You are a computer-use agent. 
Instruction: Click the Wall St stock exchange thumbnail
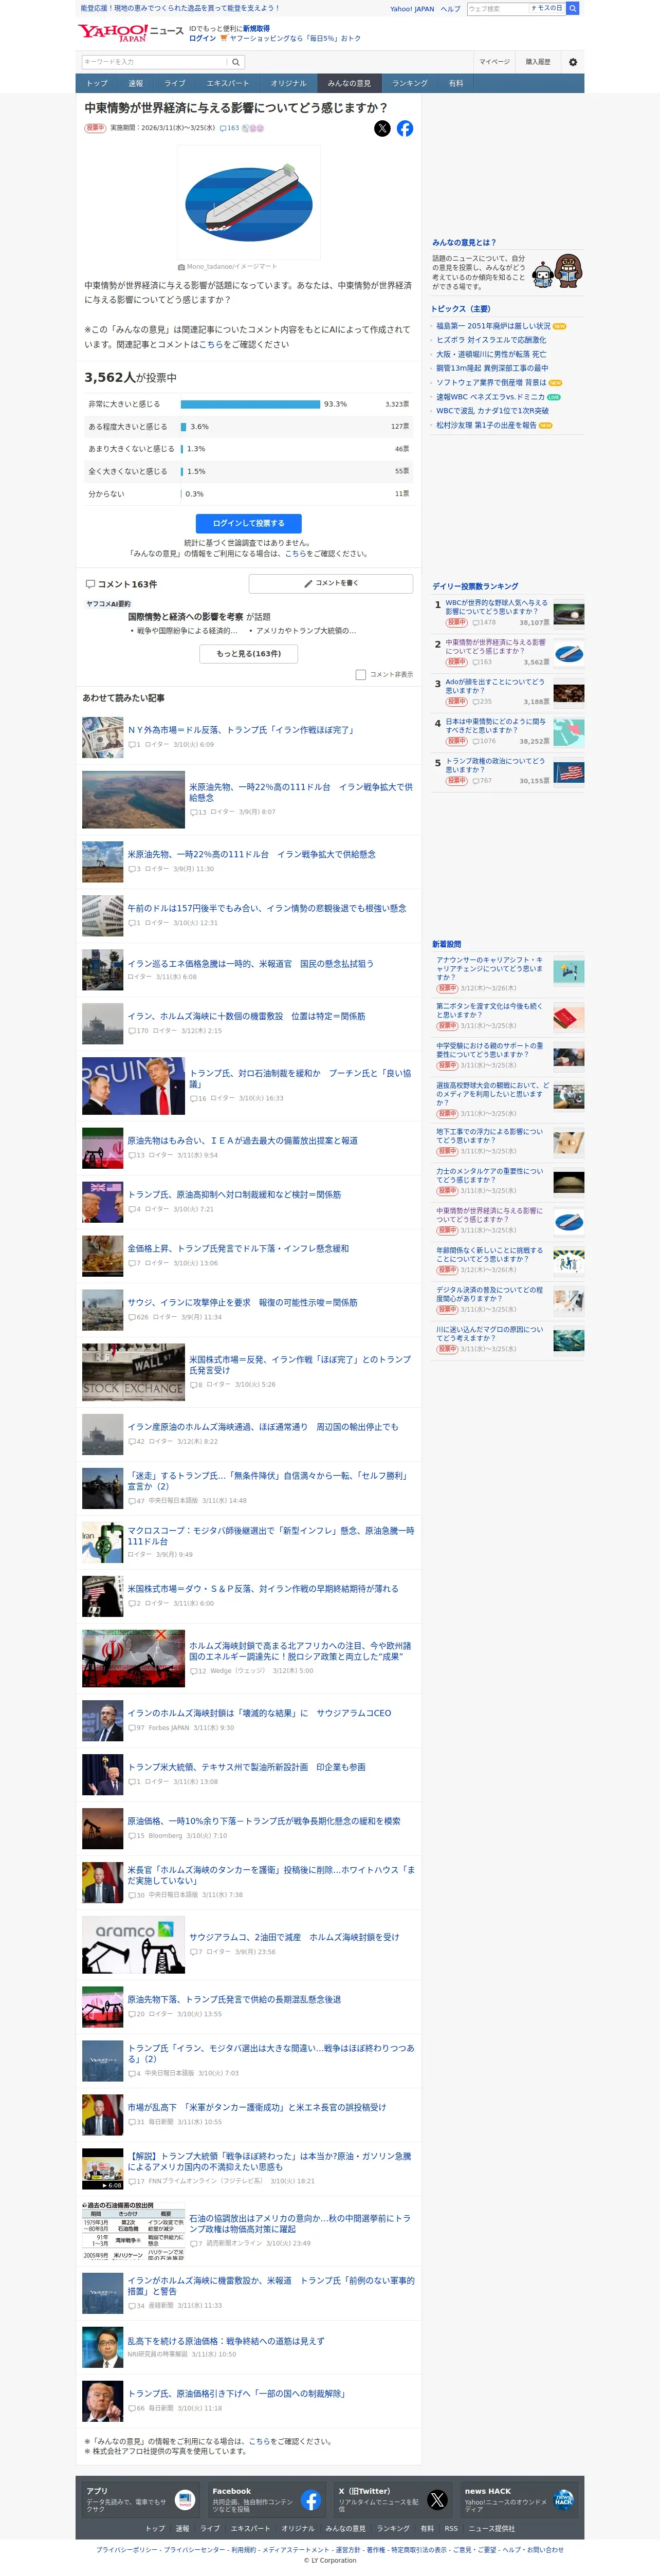pyautogui.click(x=133, y=1372)
